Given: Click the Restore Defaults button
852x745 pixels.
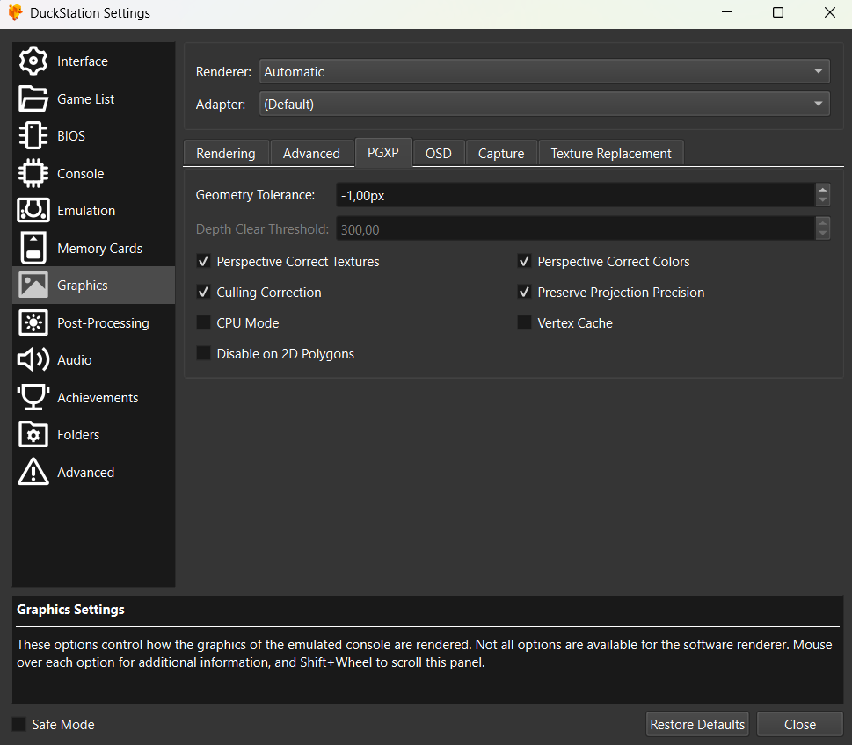Looking at the screenshot, I should 697,725.
